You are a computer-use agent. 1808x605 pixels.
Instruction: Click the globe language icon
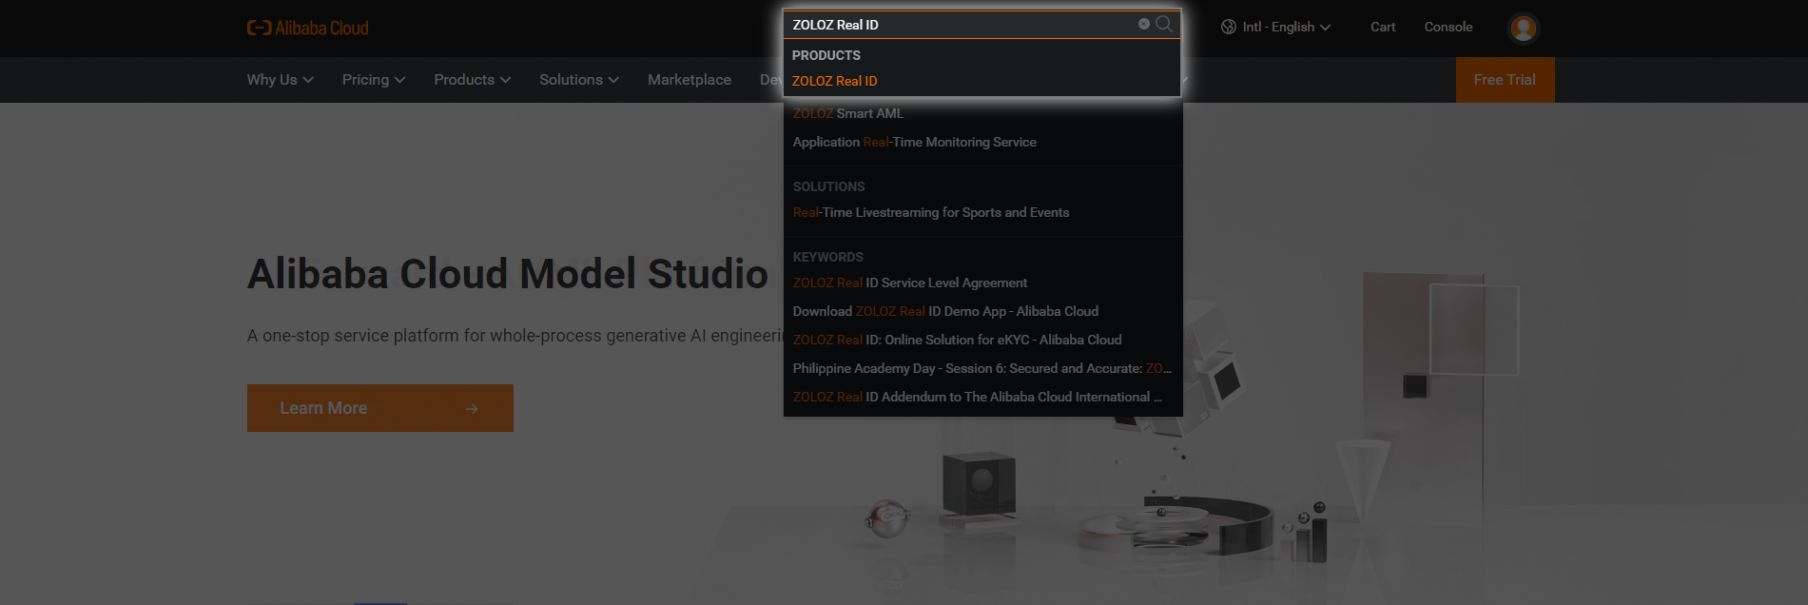coord(1229,27)
